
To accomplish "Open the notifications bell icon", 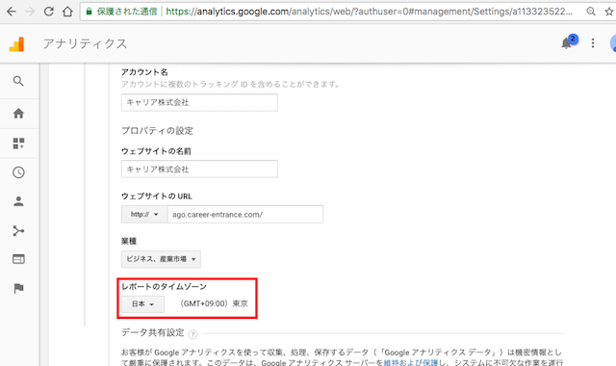I will [566, 42].
